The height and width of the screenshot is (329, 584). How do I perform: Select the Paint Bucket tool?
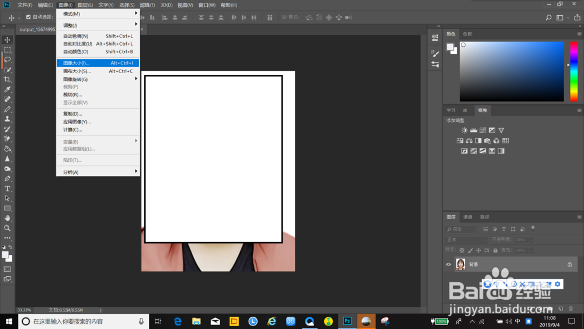click(x=8, y=149)
